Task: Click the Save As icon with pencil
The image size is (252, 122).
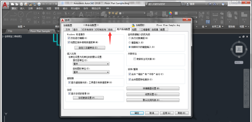Action: [26, 4]
